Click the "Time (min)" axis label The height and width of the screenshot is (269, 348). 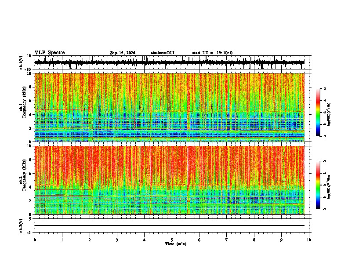click(176, 244)
